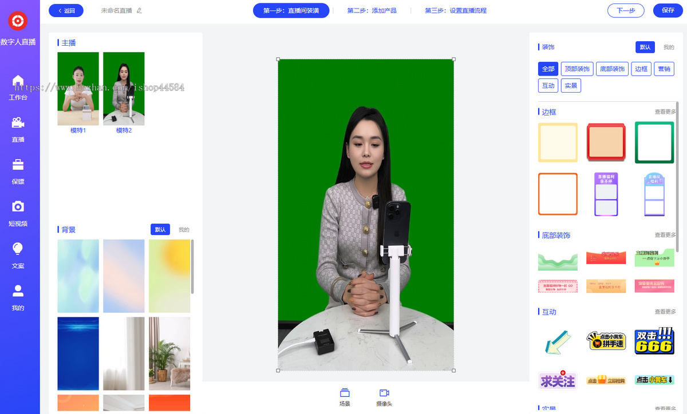This screenshot has height=414, width=687.
Task: Expand 查看更多 for 互动 section
Action: click(665, 312)
